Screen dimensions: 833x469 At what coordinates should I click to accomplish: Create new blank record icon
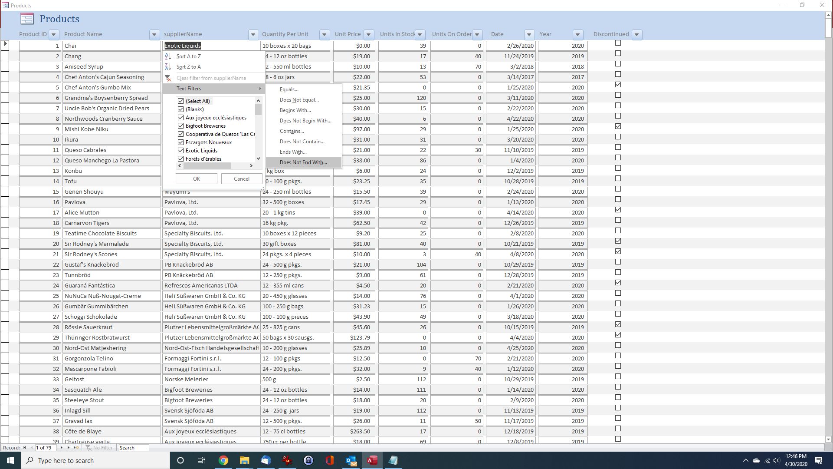76,448
